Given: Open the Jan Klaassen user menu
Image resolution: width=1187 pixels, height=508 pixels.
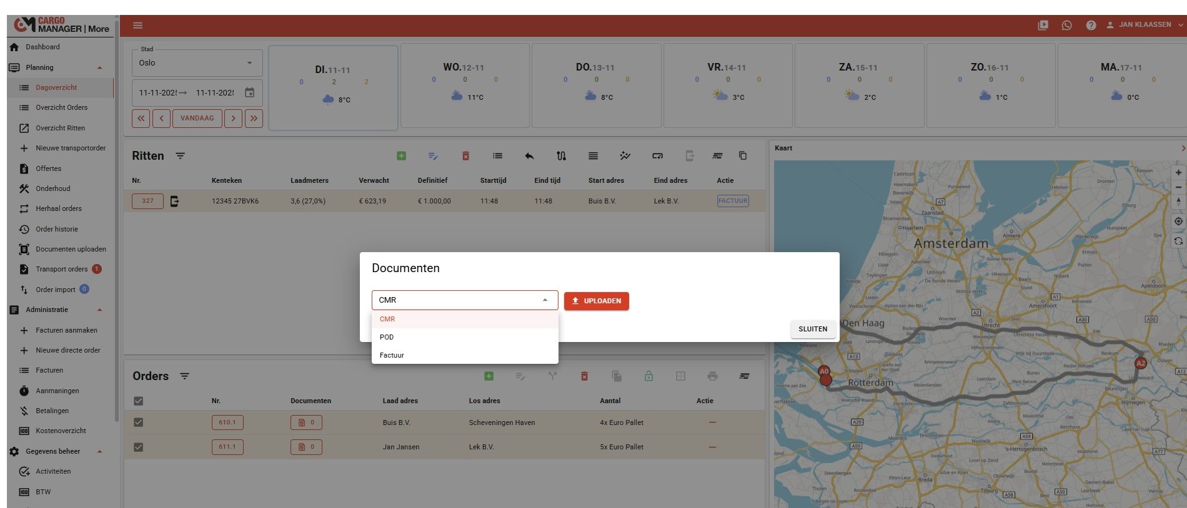Looking at the screenshot, I should click(1145, 25).
